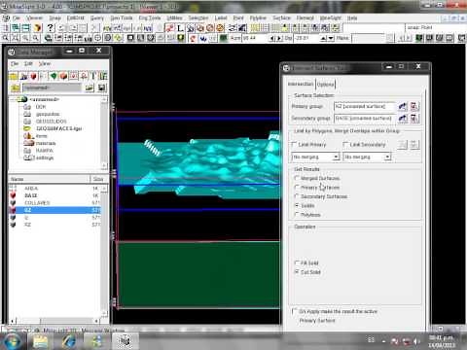Viewport: 467px width, 350px height.
Task: Click the pick Secondary group selection icon
Action: [x=403, y=119]
